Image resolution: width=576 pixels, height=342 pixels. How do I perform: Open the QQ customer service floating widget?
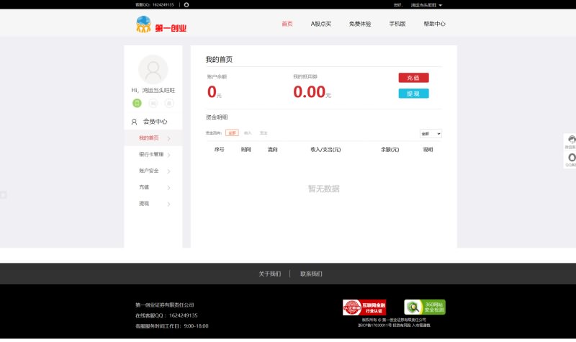point(570,160)
